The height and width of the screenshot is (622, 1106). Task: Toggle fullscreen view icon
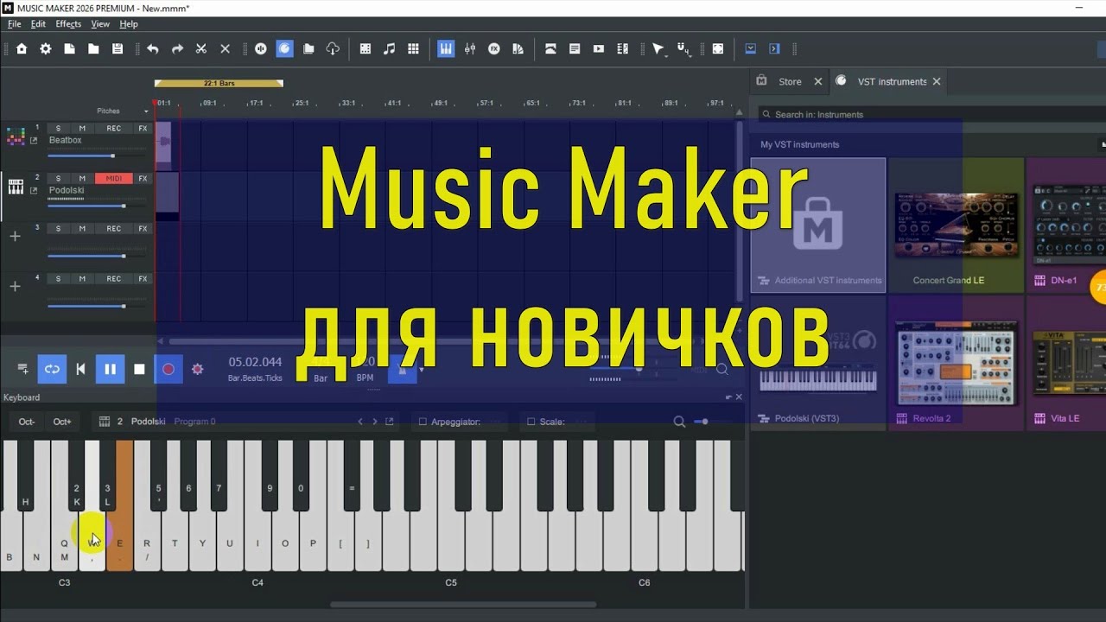pos(718,49)
